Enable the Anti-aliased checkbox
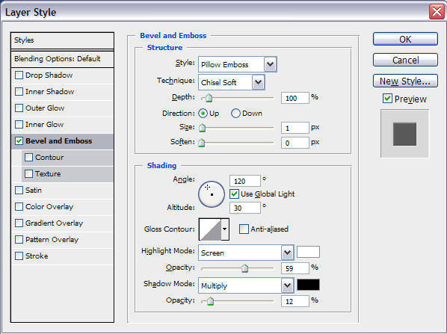Image resolution: width=447 pixels, height=334 pixels. [x=244, y=229]
